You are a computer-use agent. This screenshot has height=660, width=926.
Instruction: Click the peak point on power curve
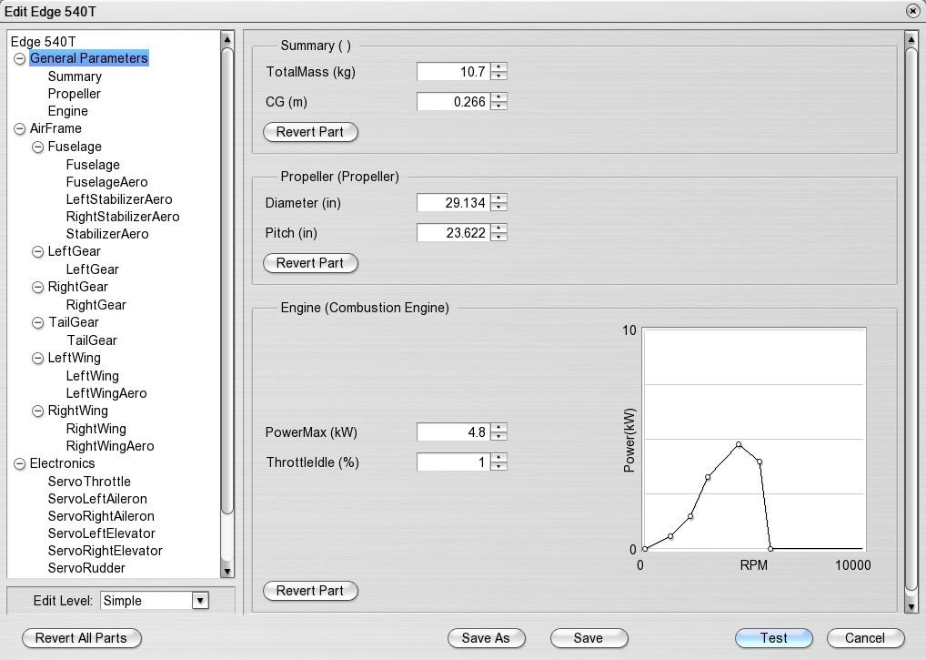point(739,444)
